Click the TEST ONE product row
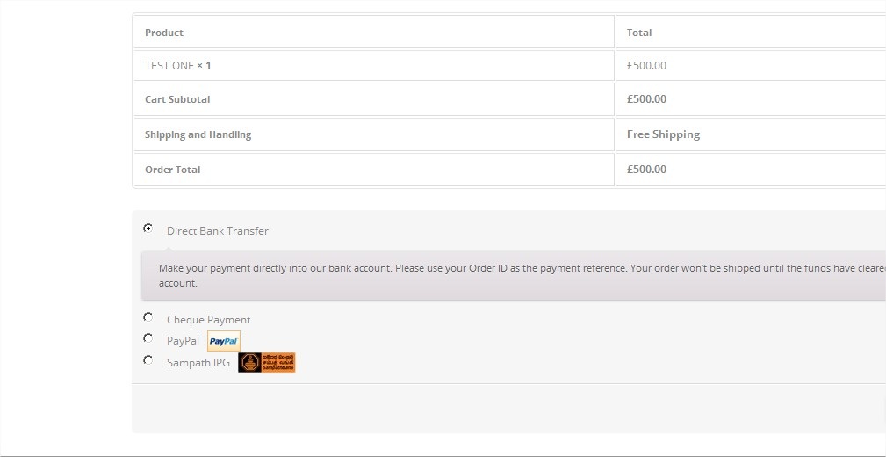The height and width of the screenshot is (457, 886). coord(374,66)
